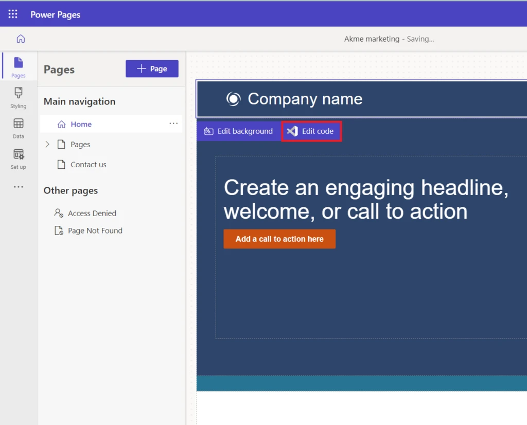The height and width of the screenshot is (425, 527).
Task: Click the Visual Studio Code icon on Edit code
Action: pyautogui.click(x=293, y=131)
